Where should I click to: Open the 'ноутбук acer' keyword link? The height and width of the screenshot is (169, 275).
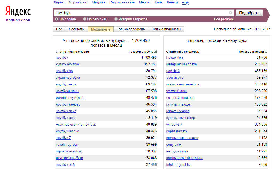click(65, 118)
